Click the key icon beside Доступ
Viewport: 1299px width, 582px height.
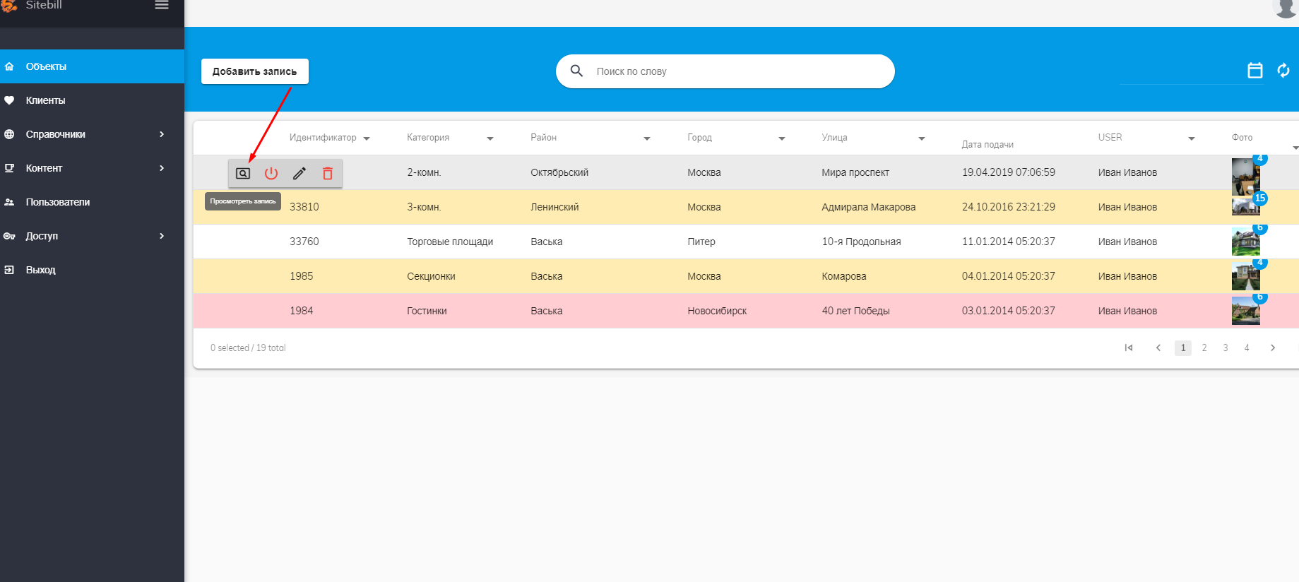(9, 236)
